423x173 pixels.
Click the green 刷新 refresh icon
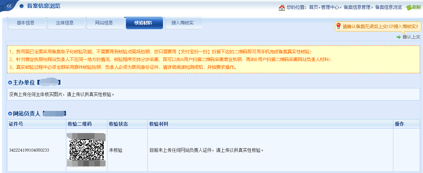(409, 7)
